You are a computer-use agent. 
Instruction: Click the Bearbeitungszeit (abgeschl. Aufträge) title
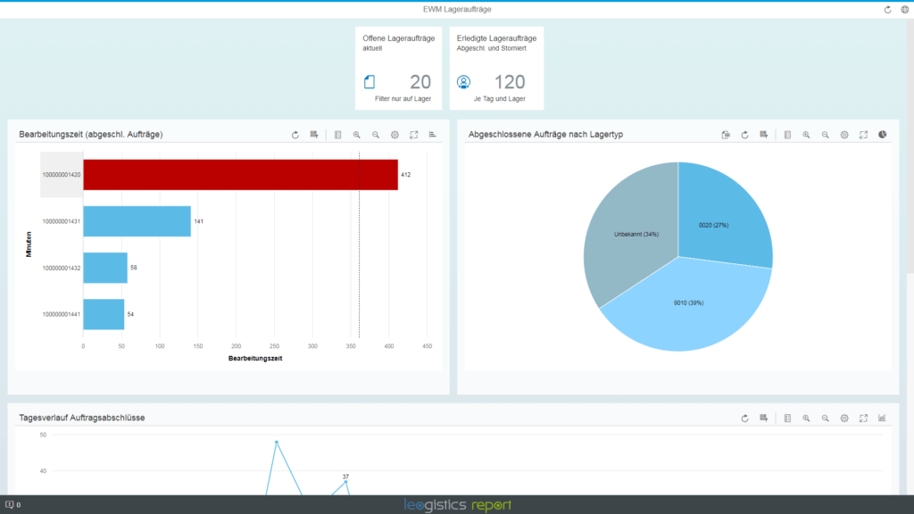(x=91, y=135)
